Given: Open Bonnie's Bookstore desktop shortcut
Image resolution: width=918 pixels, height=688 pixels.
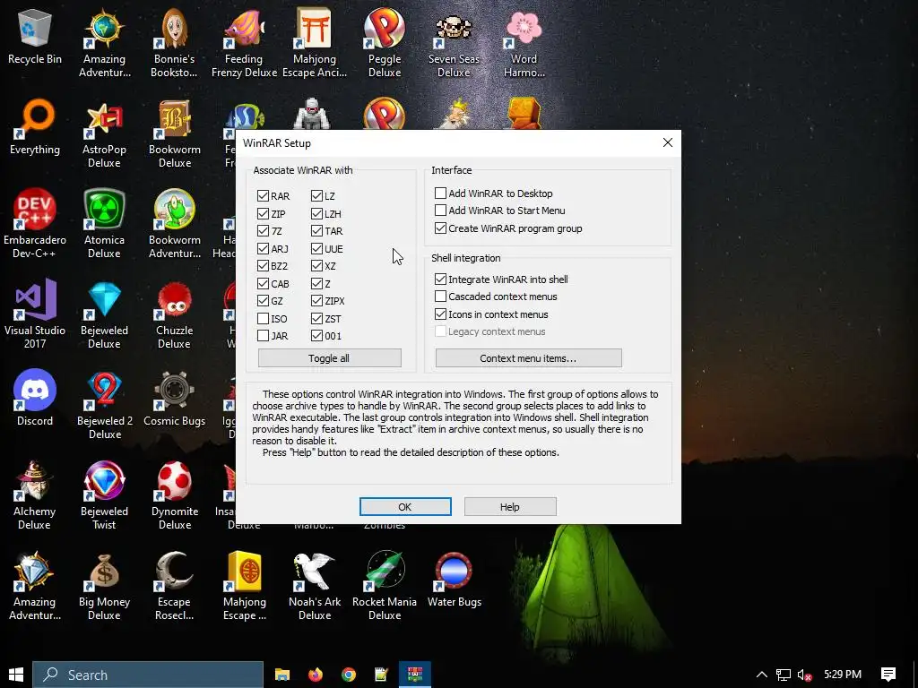Looking at the screenshot, I should coord(175,44).
